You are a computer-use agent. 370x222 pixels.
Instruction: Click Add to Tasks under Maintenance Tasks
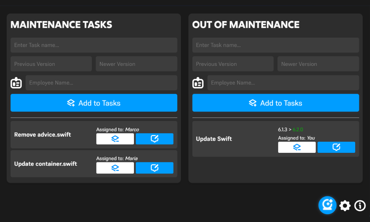[94, 103]
